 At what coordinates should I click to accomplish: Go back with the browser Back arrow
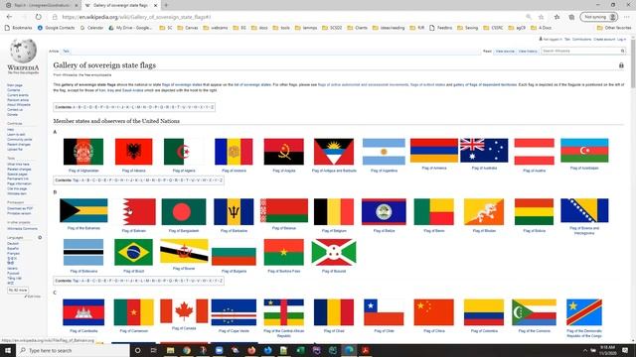coord(9,17)
